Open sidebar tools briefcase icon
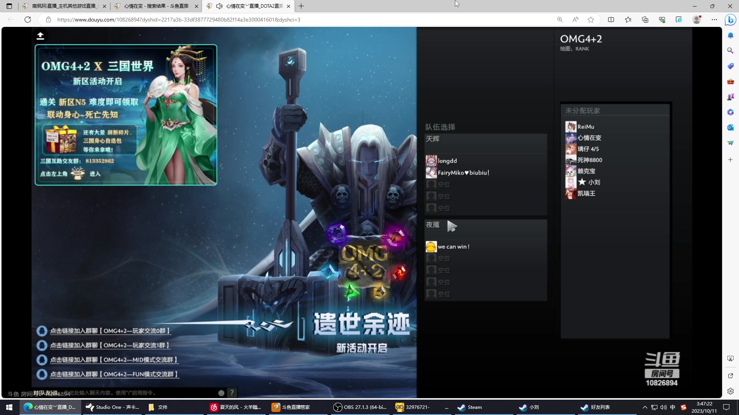The height and width of the screenshot is (415, 739). (x=731, y=81)
